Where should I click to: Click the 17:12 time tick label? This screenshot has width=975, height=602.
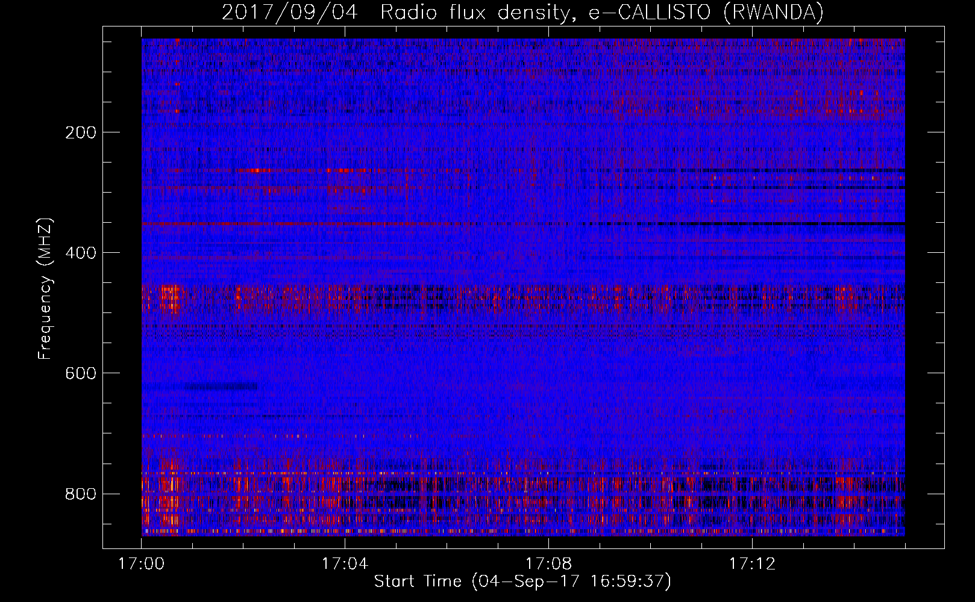pos(752,564)
